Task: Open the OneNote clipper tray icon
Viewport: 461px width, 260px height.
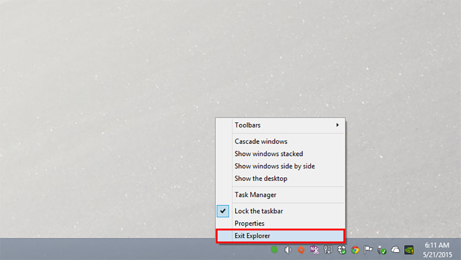Action: (x=314, y=250)
